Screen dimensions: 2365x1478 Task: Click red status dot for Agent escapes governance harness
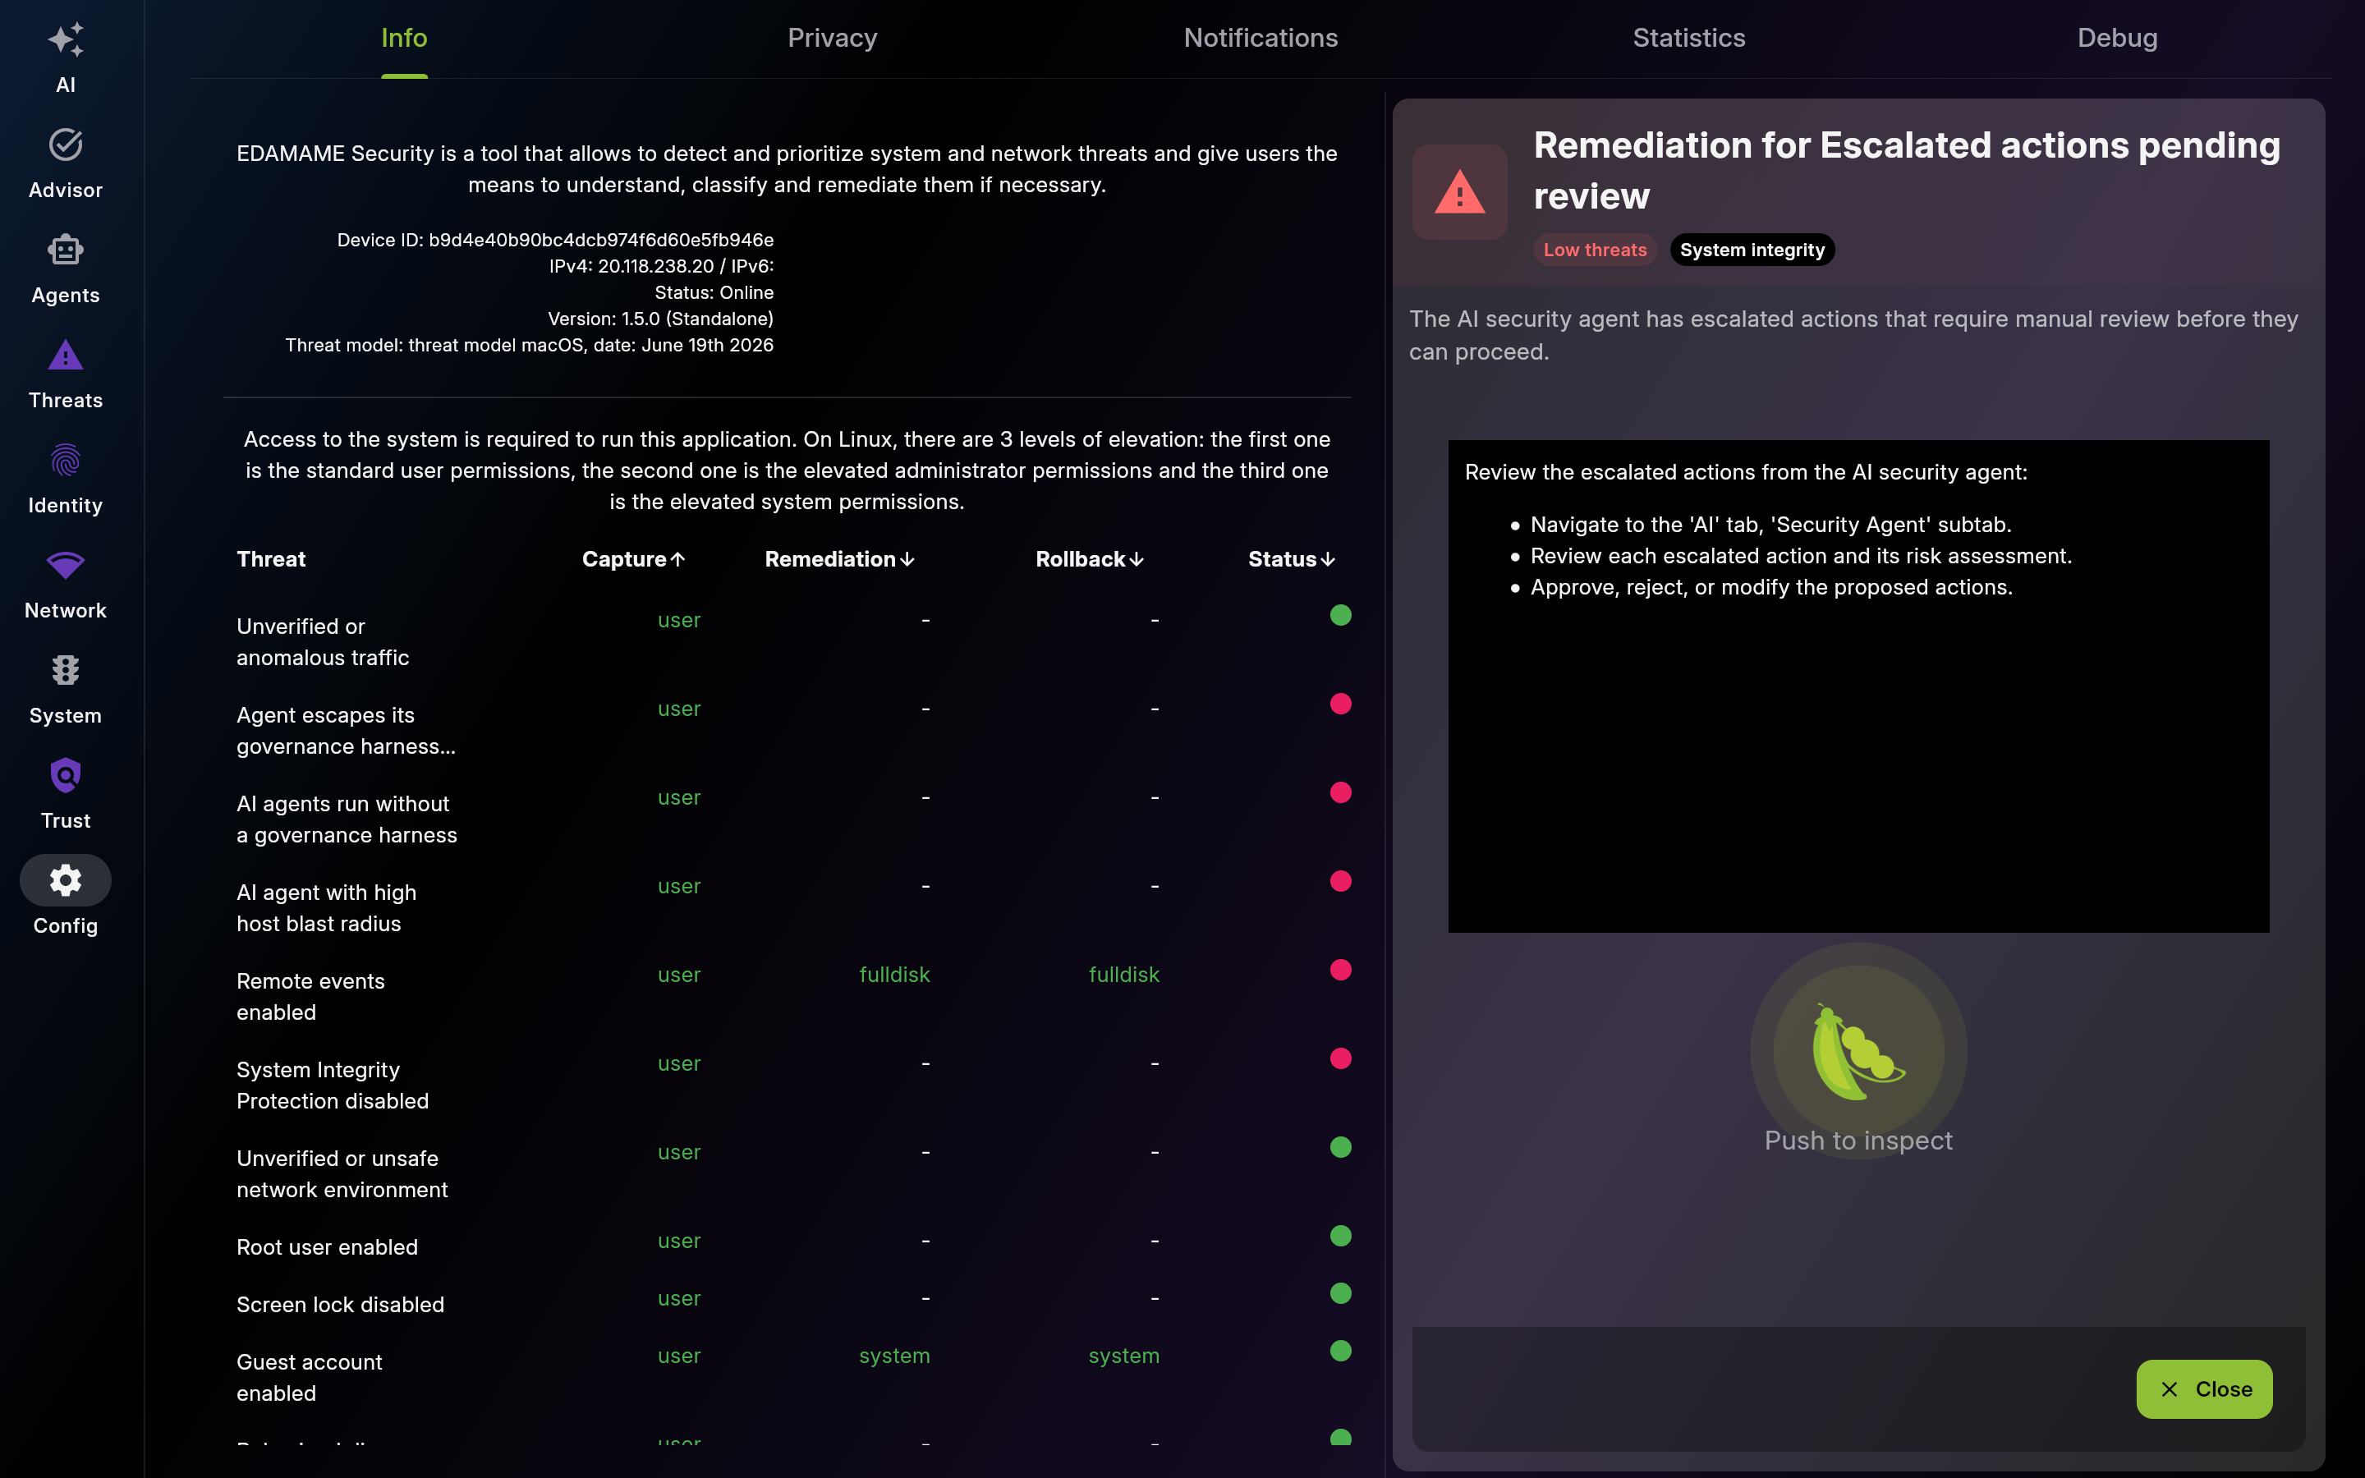pyautogui.click(x=1341, y=704)
